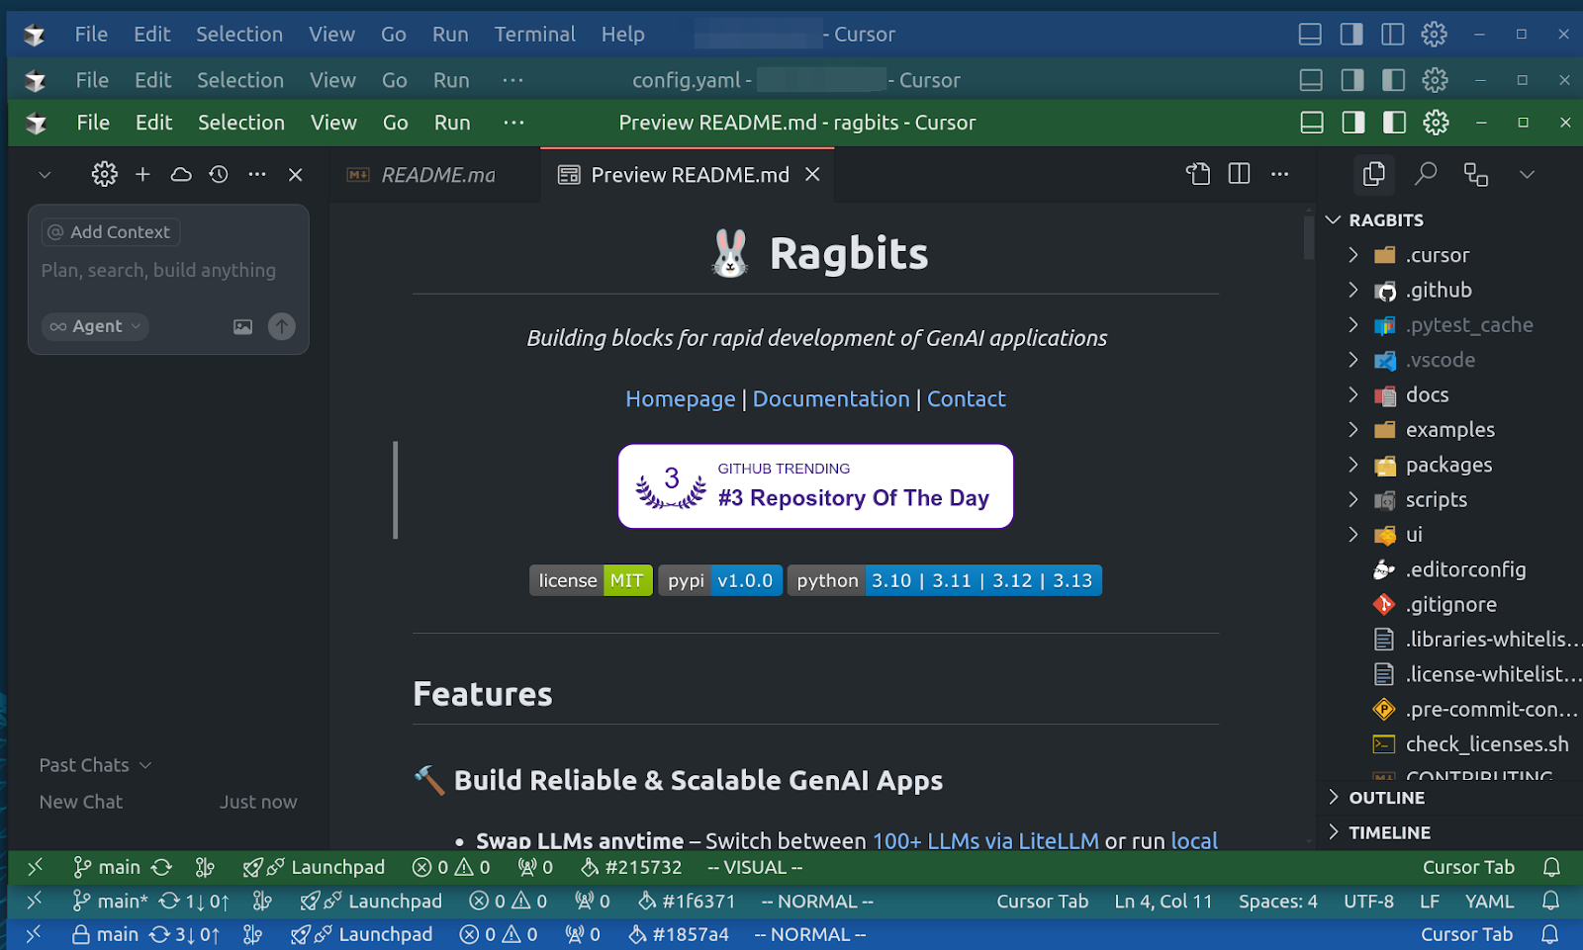Expand the examples folder
The image size is (1583, 950).
(1449, 430)
